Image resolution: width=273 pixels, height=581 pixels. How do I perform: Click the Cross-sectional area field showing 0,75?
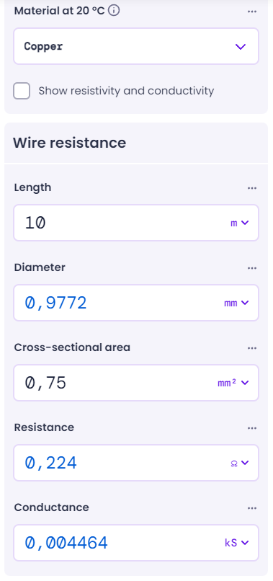coord(115,383)
